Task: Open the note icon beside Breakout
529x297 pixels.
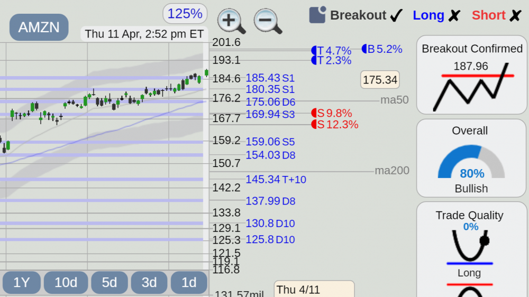Action: pos(317,15)
